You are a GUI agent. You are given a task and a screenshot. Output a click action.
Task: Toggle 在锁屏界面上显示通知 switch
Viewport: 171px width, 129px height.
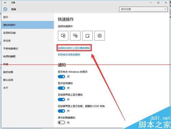tap(62, 100)
